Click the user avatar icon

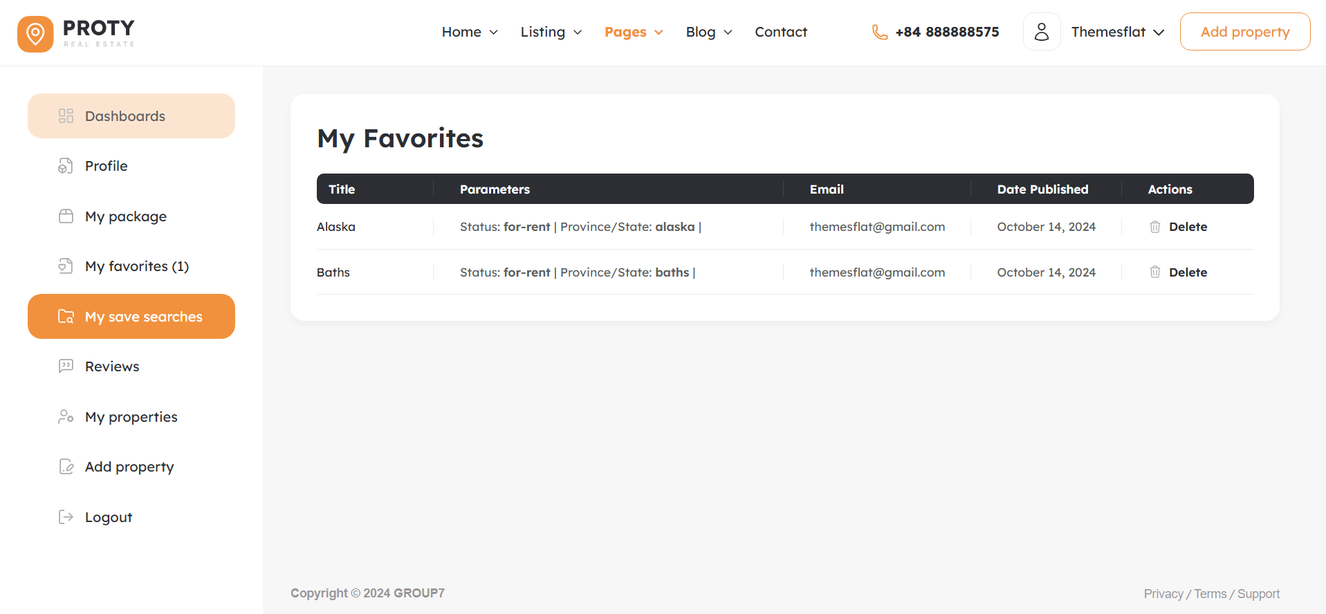pos(1041,32)
